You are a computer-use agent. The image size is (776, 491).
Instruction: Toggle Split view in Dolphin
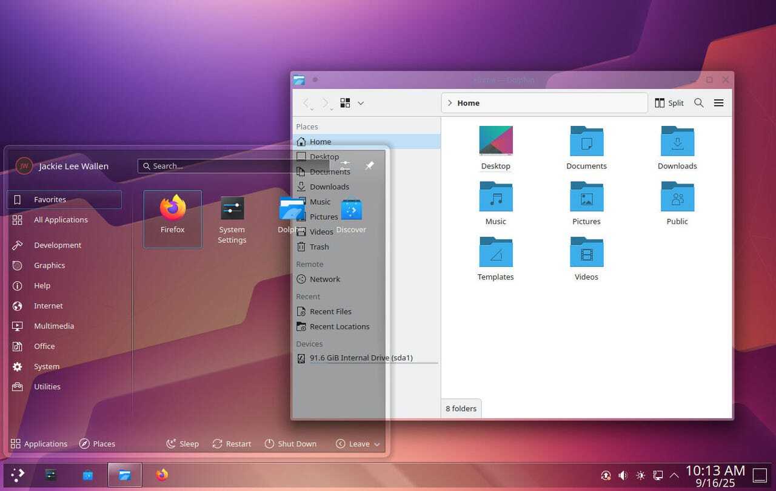669,102
